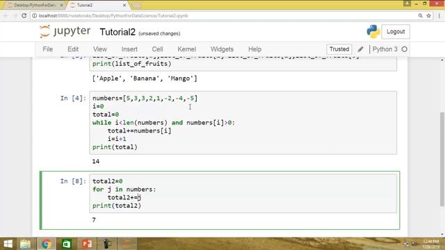Open Chrome from taskbar

point(47,244)
